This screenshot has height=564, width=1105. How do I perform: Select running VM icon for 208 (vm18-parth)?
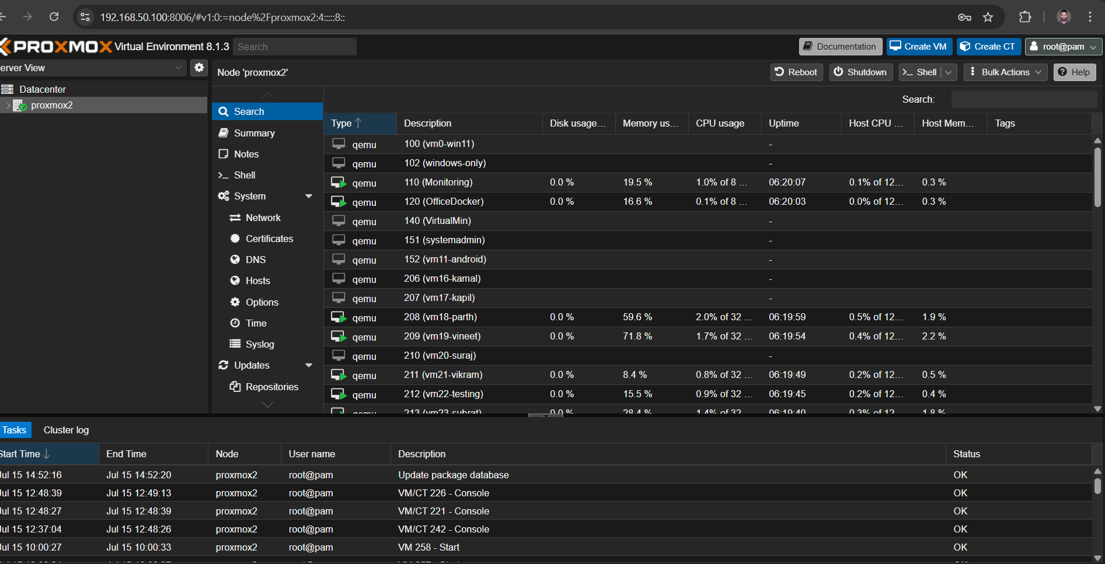click(339, 317)
